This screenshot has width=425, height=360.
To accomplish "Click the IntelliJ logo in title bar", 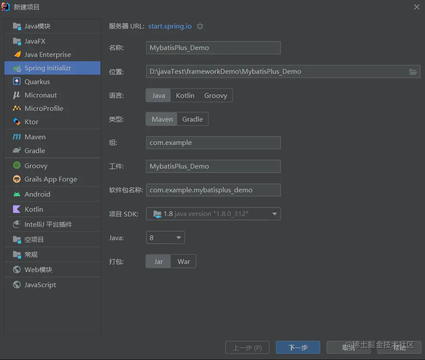I will click(x=6, y=7).
